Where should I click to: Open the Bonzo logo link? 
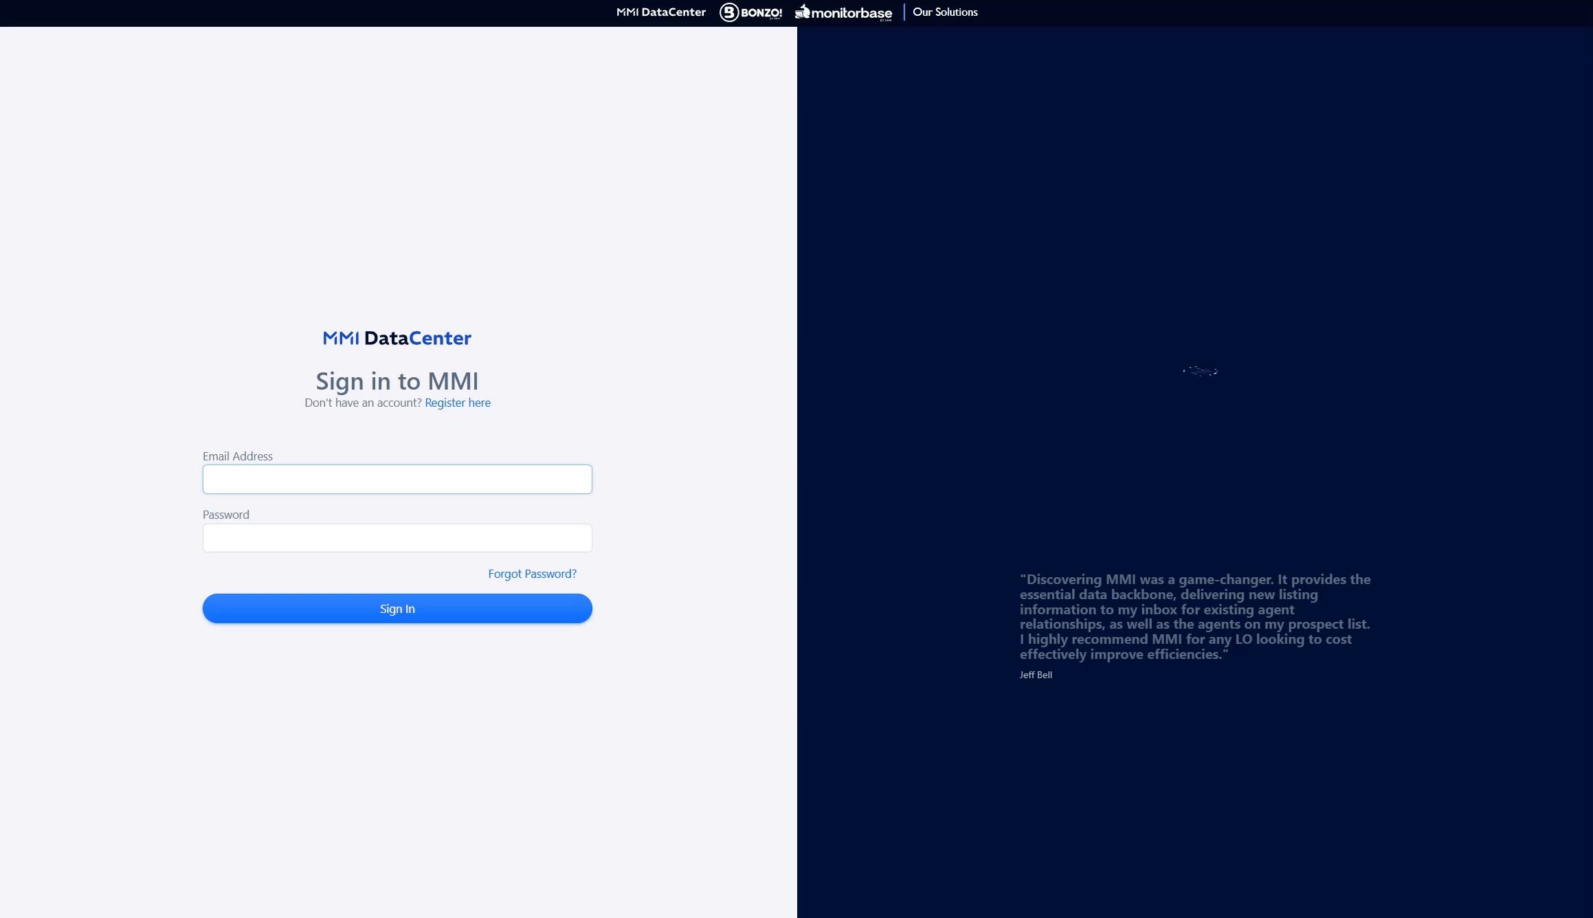pos(750,12)
